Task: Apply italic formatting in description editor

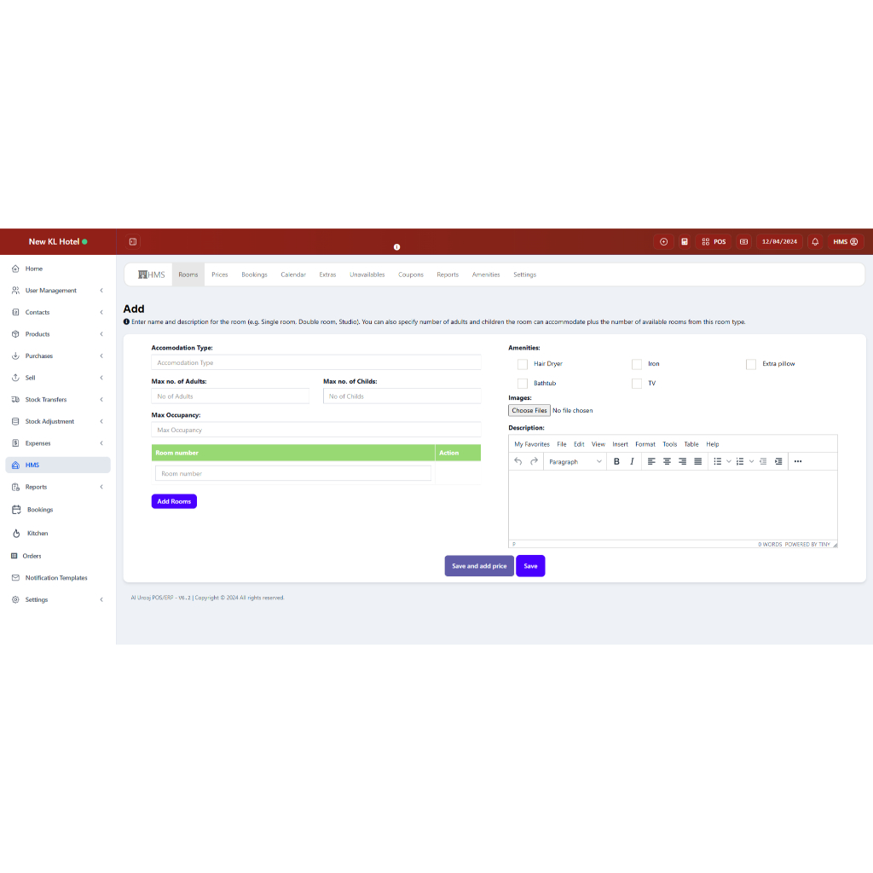Action: [632, 461]
